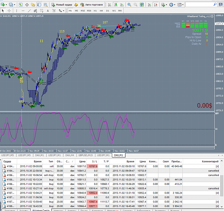Open the Profiles icon
This screenshot has width=224, height=211.
11,5
